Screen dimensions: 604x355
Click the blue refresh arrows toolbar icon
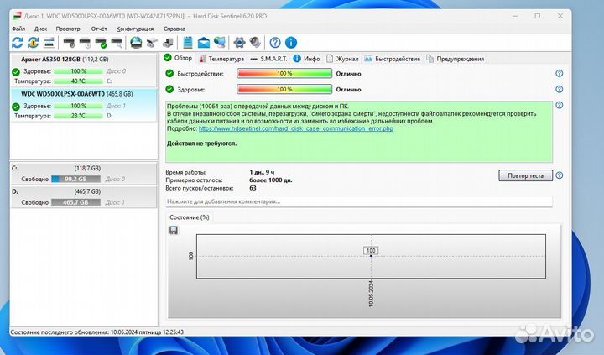[18, 43]
